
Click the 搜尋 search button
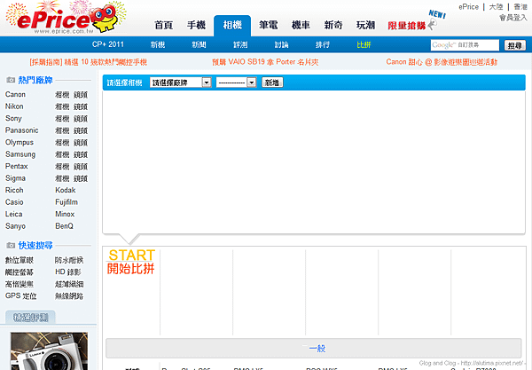tap(514, 45)
